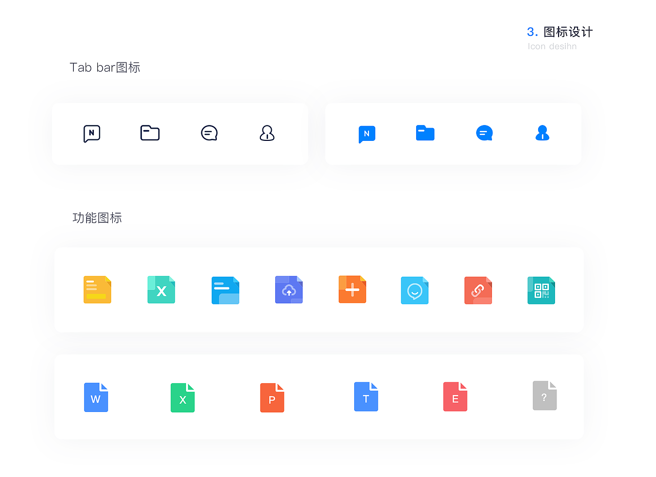Click the teal QR code icon
The image size is (656, 477).
click(541, 291)
